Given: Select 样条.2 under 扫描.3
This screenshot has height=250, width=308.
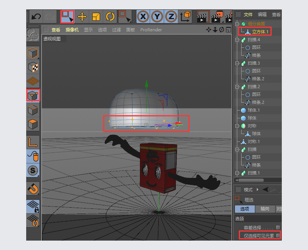Looking at the screenshot, I should pyautogui.click(x=258, y=79).
